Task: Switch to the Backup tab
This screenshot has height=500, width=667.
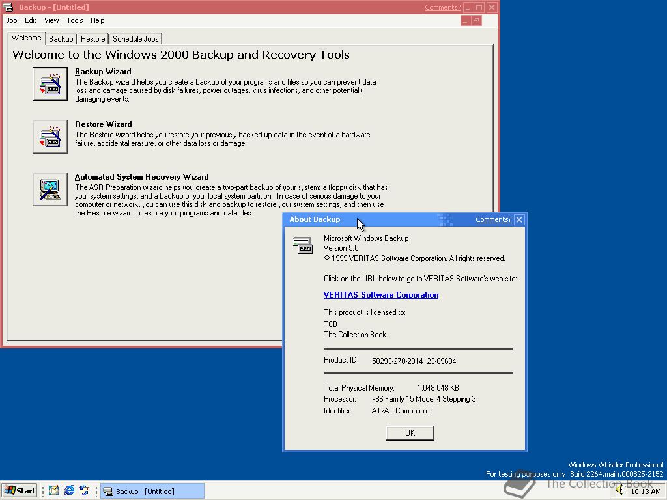Action: click(x=61, y=38)
